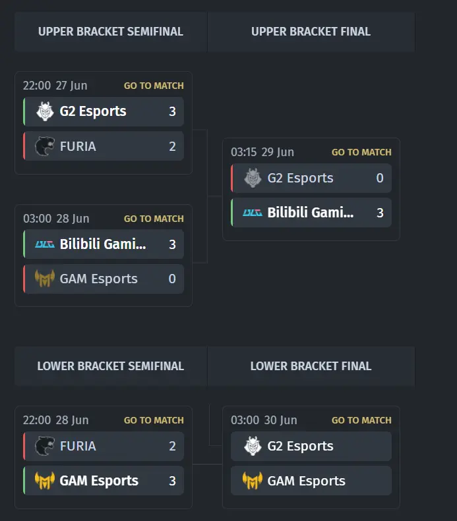Click Bilibili Gaming row in upper final
Image resolution: width=457 pixels, height=521 pixels.
point(311,213)
